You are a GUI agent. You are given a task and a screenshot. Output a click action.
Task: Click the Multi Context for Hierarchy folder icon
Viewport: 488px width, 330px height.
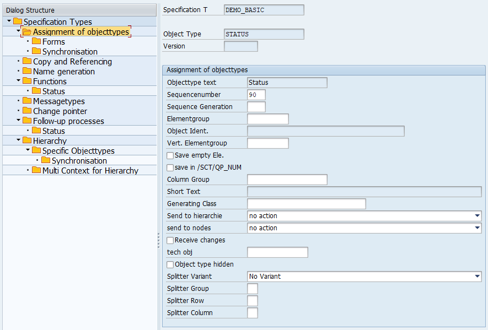click(x=36, y=170)
